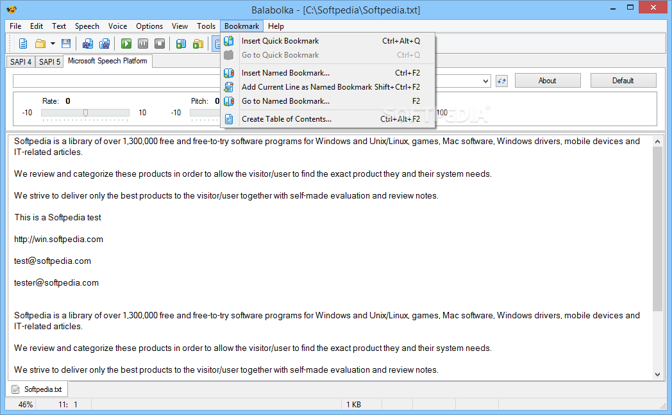The width and height of the screenshot is (672, 415).
Task: Click the text 'tester@softpedia.com'
Action: pos(56,283)
